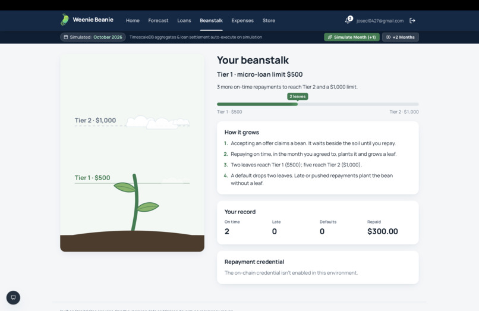Click the Weenie Beanie bean logo
The image size is (479, 311).
click(x=64, y=20)
